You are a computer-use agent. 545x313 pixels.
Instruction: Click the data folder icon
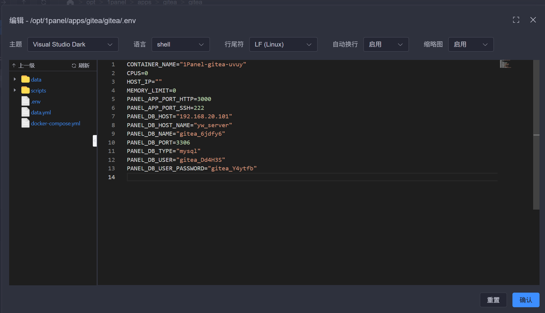coord(26,79)
